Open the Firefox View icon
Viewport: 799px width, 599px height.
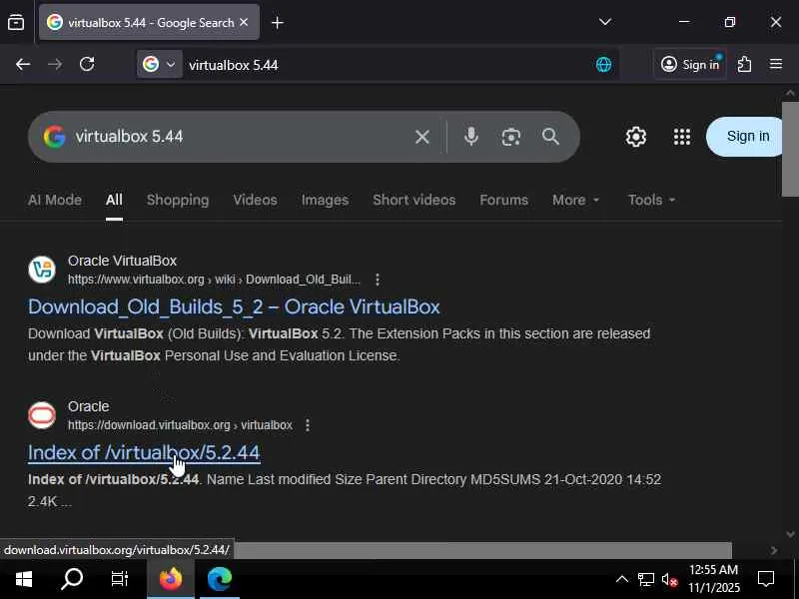click(x=16, y=22)
